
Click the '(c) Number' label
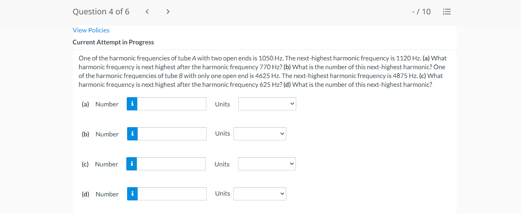(x=100, y=164)
